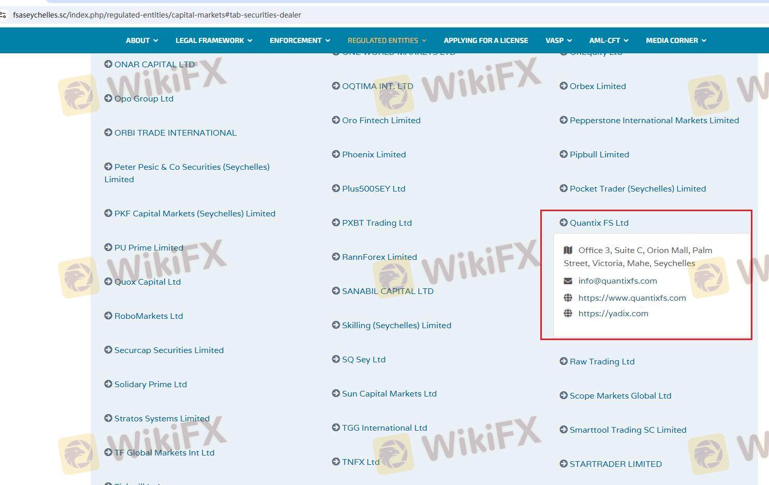The width and height of the screenshot is (769, 485).
Task: Click the arrow icon beside RoboMarkets Ltd
Action: pos(108,316)
